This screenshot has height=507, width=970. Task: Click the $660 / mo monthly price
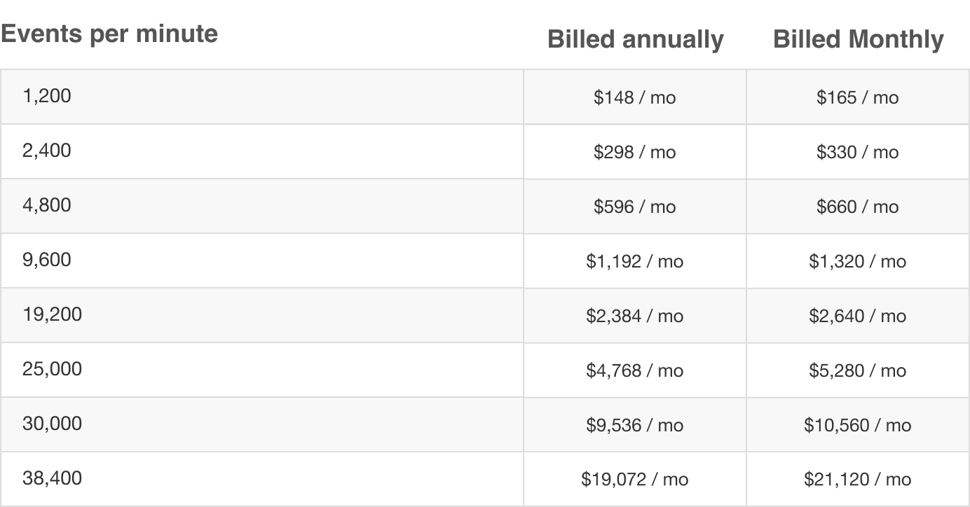coord(858,207)
